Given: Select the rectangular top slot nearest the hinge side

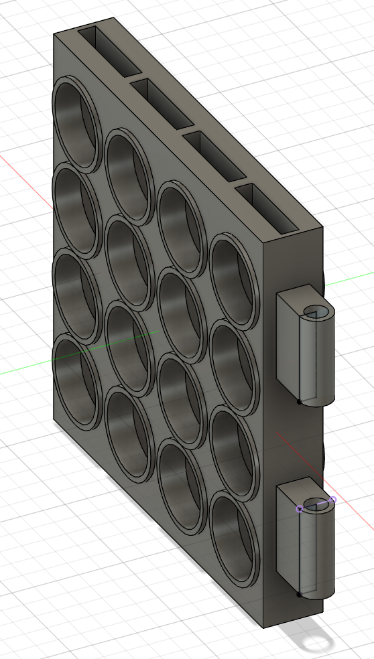Looking at the screenshot, I should pyautogui.click(x=266, y=208).
